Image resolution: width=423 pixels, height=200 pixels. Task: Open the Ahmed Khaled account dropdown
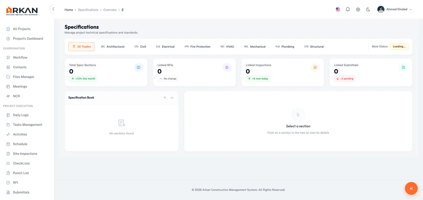(x=395, y=9)
